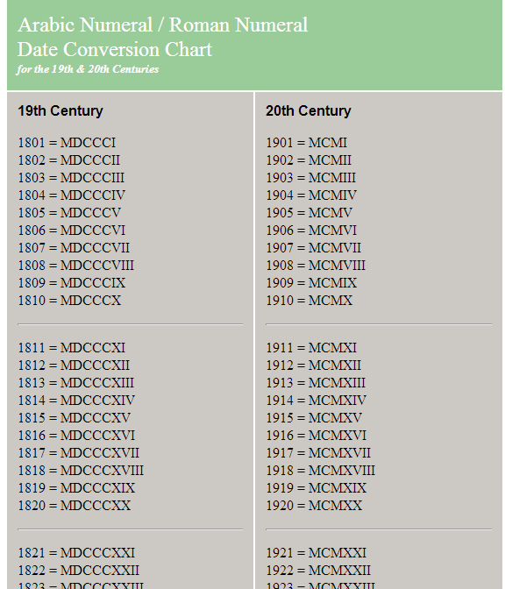Viewport: 505px width, 589px height.
Task: Click the 1804 = MDCCCIV row
Action: [x=71, y=195]
